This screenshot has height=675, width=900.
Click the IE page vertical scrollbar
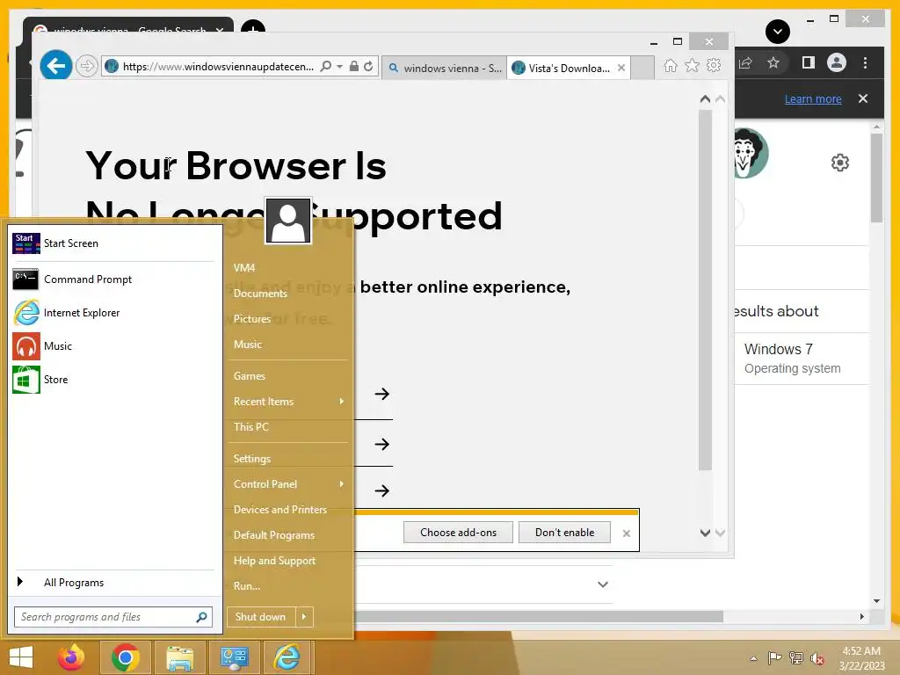pyautogui.click(x=705, y=290)
